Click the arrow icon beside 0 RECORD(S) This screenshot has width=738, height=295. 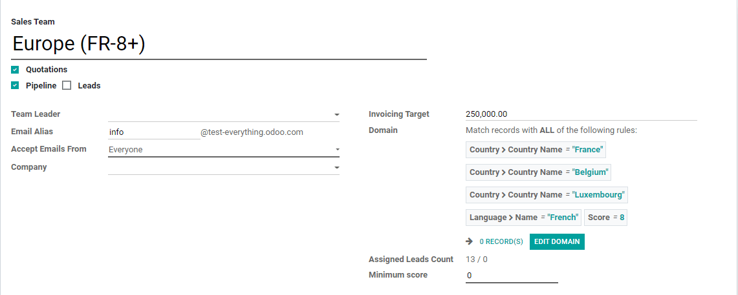point(470,241)
